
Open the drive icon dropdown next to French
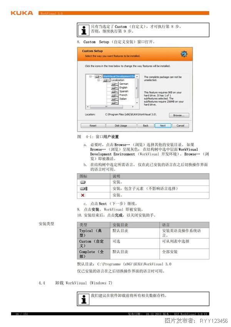(x=115, y=95)
